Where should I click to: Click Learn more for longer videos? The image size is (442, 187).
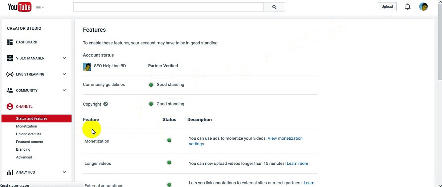(297, 163)
